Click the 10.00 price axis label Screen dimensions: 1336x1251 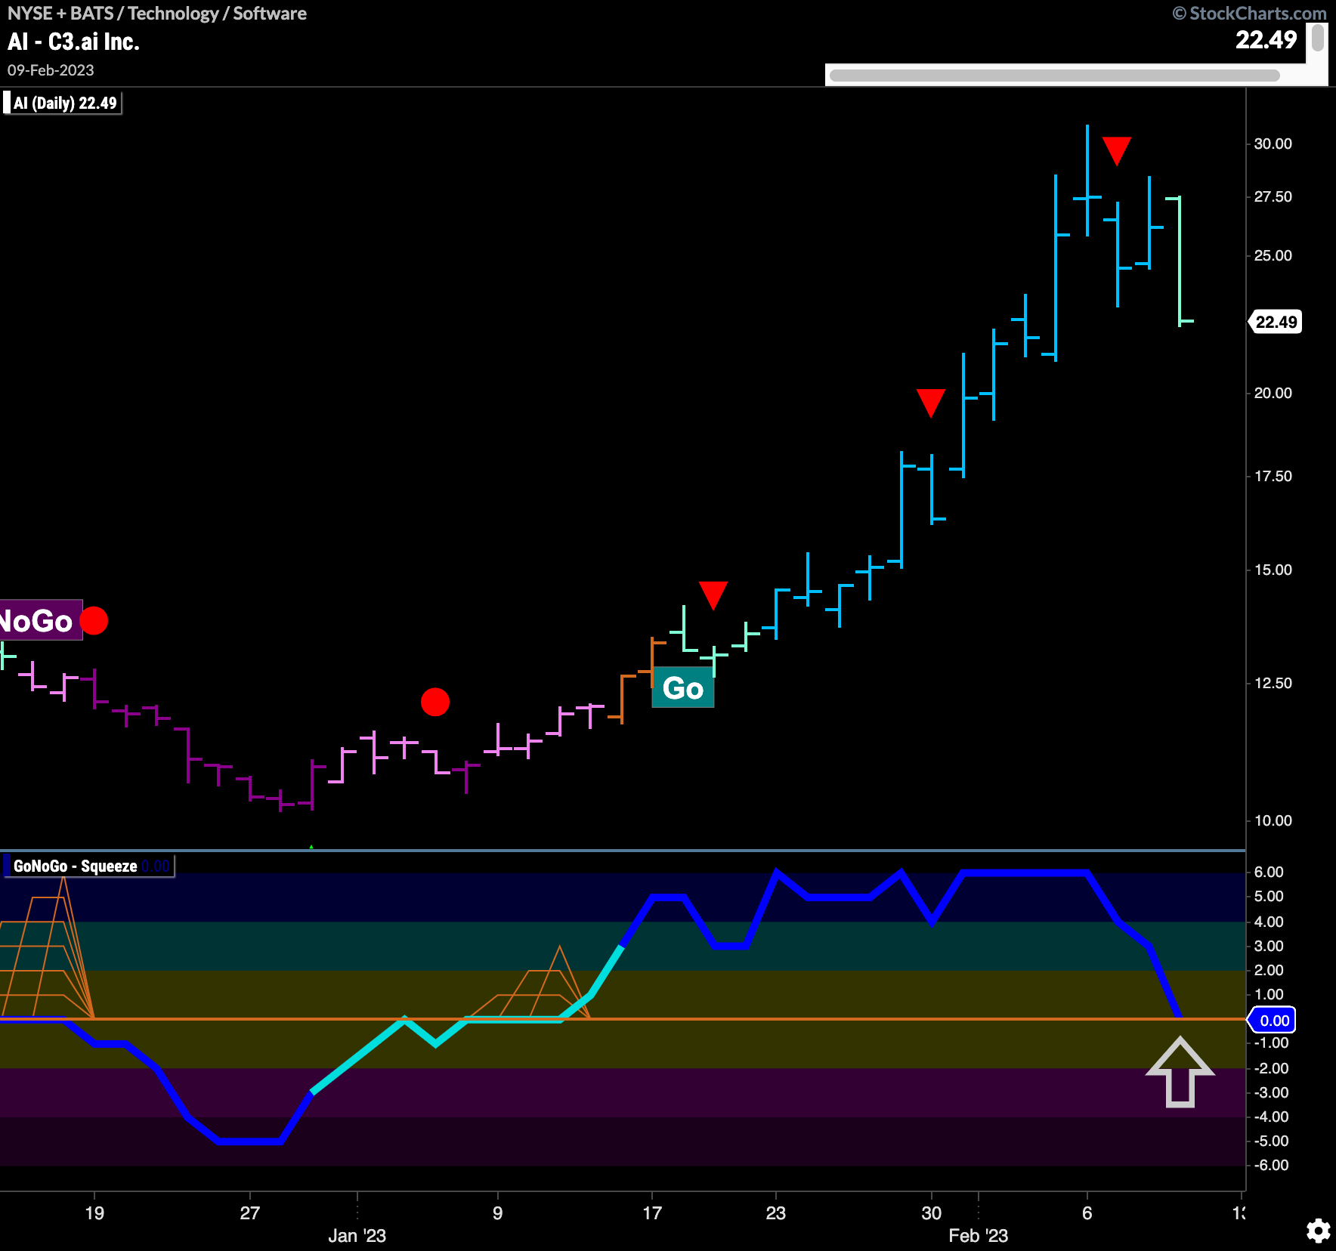click(x=1273, y=820)
